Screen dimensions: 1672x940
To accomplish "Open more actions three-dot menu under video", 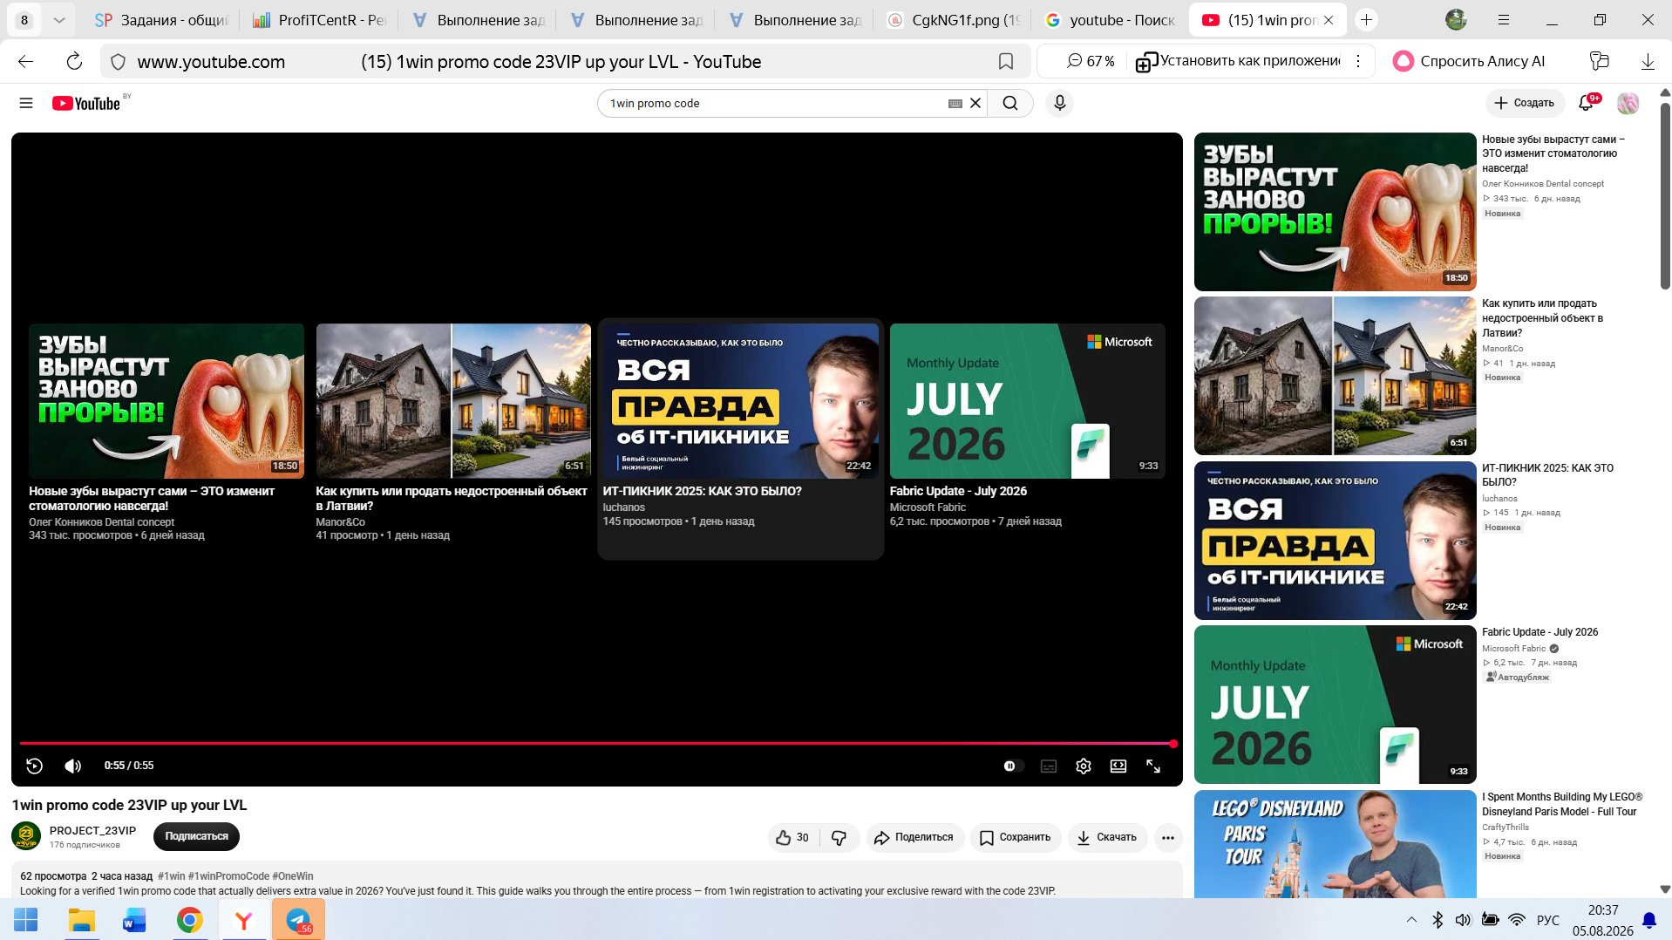I will (x=1168, y=837).
